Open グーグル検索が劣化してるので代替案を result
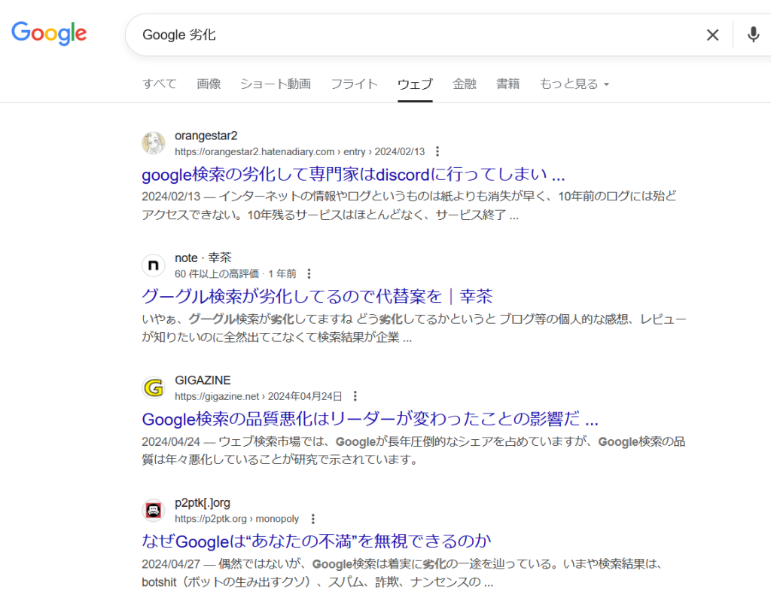The image size is (771, 595). (x=317, y=297)
